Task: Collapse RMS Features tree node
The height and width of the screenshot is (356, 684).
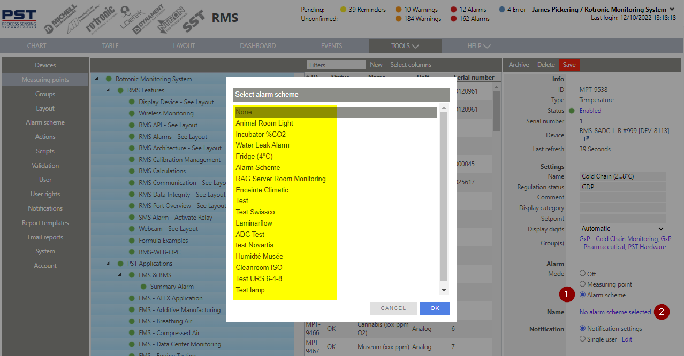Action: (x=108, y=90)
